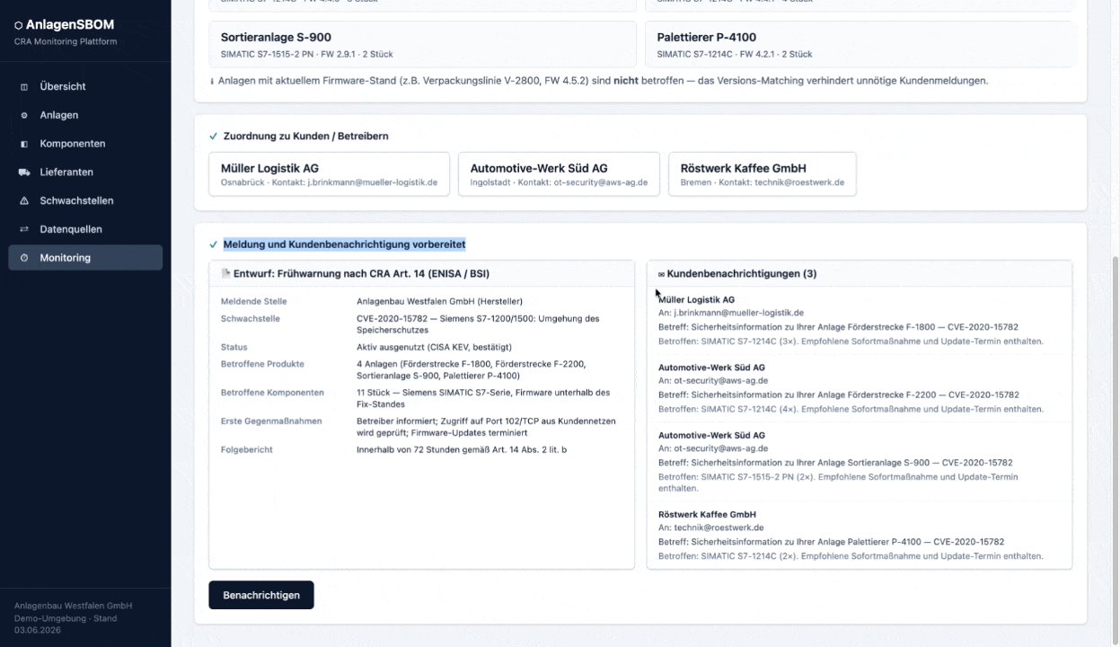Click notification subject for Sortieranlage S-900
Image resolution: width=1120 pixels, height=647 pixels.
(835, 463)
